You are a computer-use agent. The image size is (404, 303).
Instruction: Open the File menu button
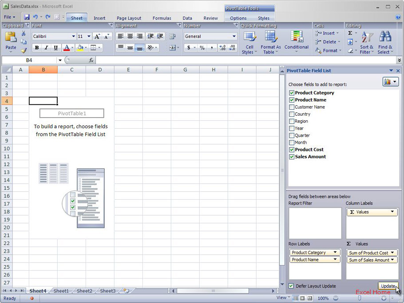click(9, 17)
